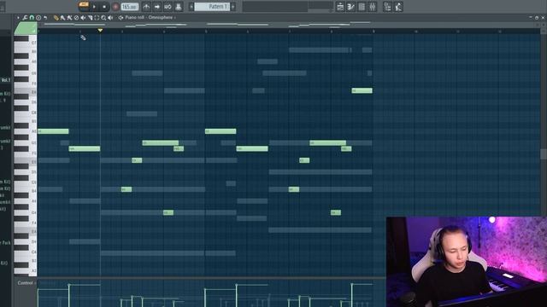Open the piano roll Tools wrench menu
547x307 pixels.
(25, 17)
